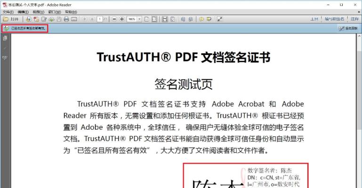Click the heading 签名测试页
This screenshot has width=362, height=188.
(184, 84)
